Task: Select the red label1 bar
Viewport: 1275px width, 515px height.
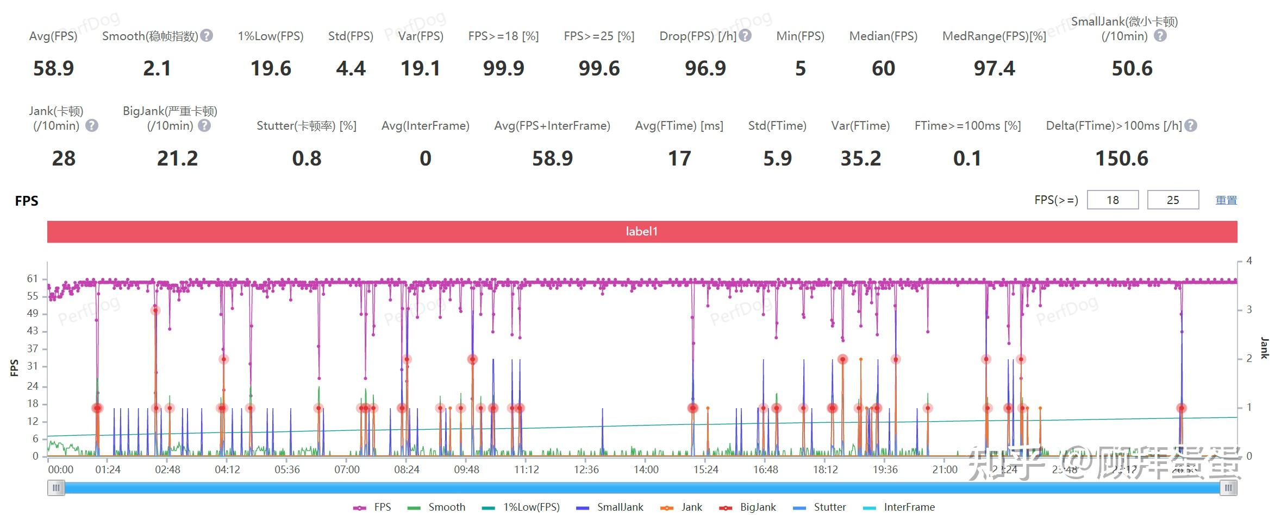Action: tap(642, 232)
